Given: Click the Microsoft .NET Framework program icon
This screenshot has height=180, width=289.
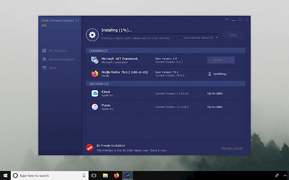Looking at the screenshot, I should (95, 60).
